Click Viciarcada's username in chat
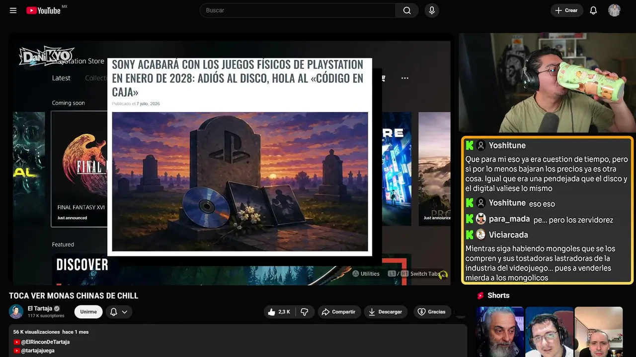The width and height of the screenshot is (636, 357). pos(508,235)
